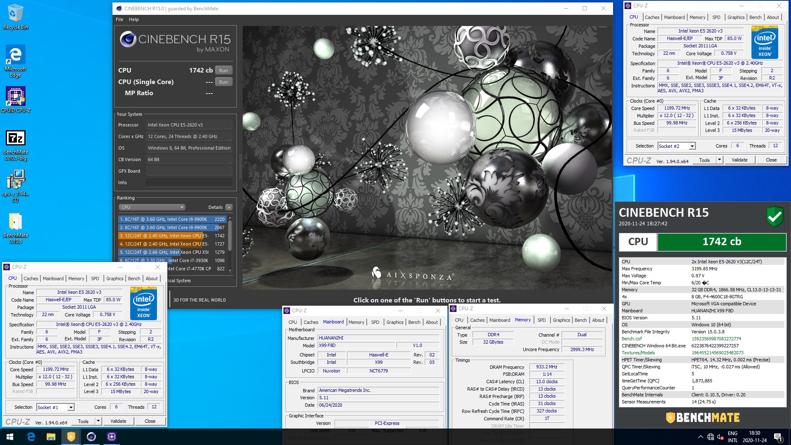Expand Tools dropdown arrow in top-right CPU-Z
The height and width of the screenshot is (445, 791).
tap(719, 160)
